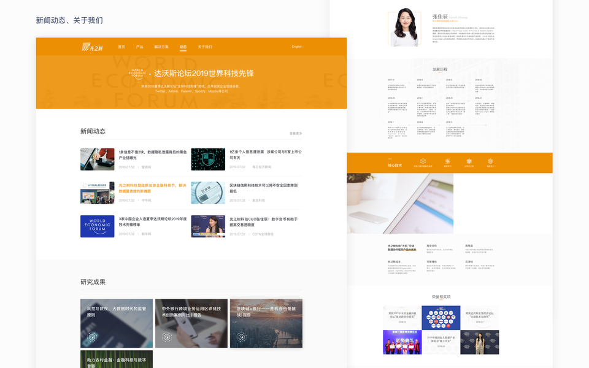Open the article 3家中国企业入选夏季达沃斯论坛

pos(153,221)
